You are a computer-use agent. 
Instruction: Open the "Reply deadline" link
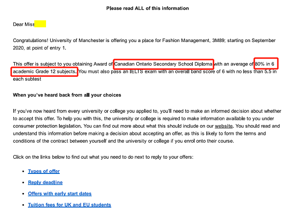(45, 183)
